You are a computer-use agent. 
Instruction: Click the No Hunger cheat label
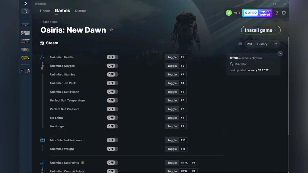click(57, 126)
